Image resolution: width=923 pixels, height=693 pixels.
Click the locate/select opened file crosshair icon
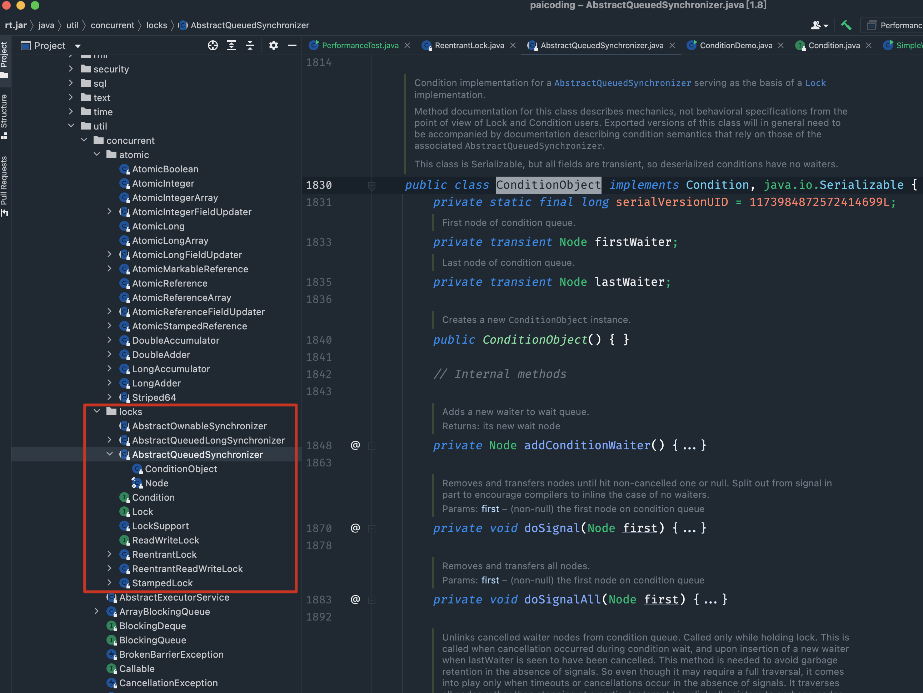click(x=213, y=45)
